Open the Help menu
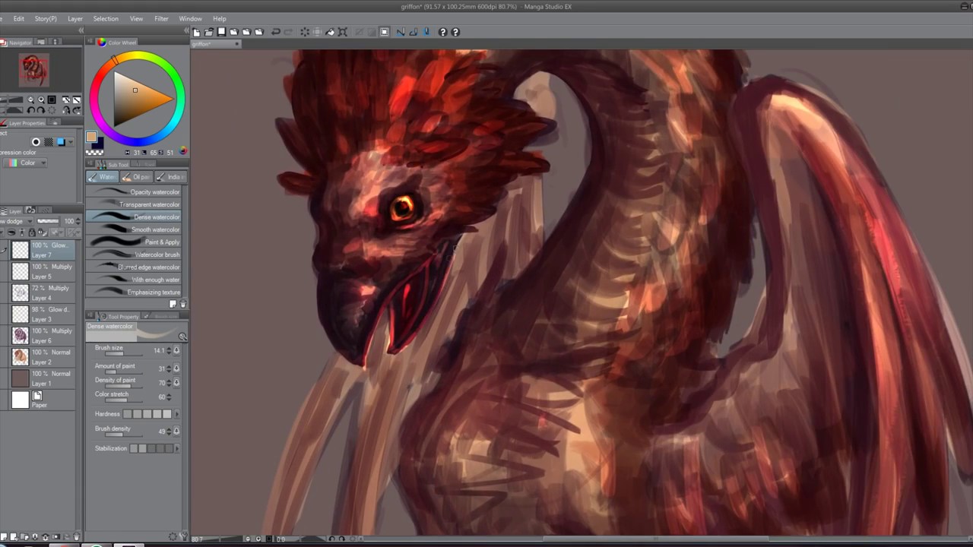Viewport: 973px width, 547px height. click(220, 18)
